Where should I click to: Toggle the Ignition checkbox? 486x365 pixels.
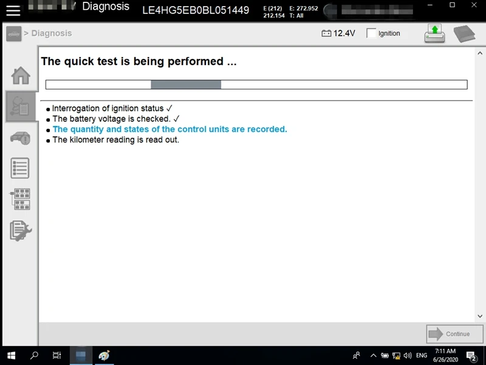point(371,33)
